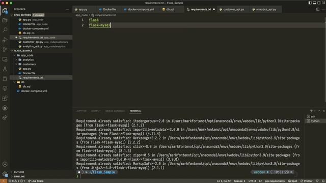The image size is (326, 183).
Task: Open the Source Control view
Action: 5,49
